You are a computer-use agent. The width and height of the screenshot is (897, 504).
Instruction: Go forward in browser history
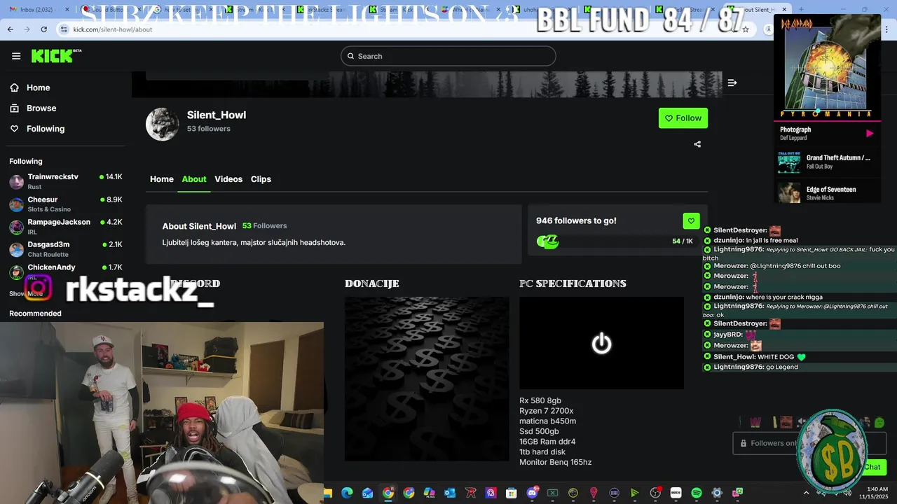pyautogui.click(x=27, y=29)
